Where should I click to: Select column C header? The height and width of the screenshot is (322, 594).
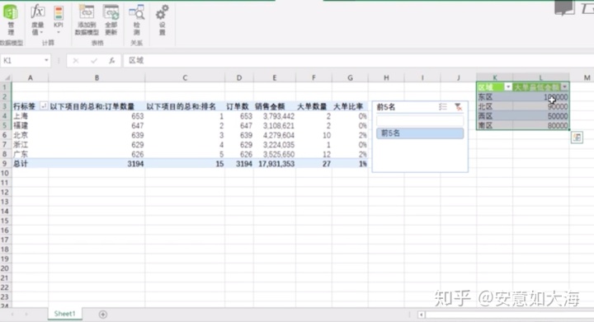coord(185,78)
